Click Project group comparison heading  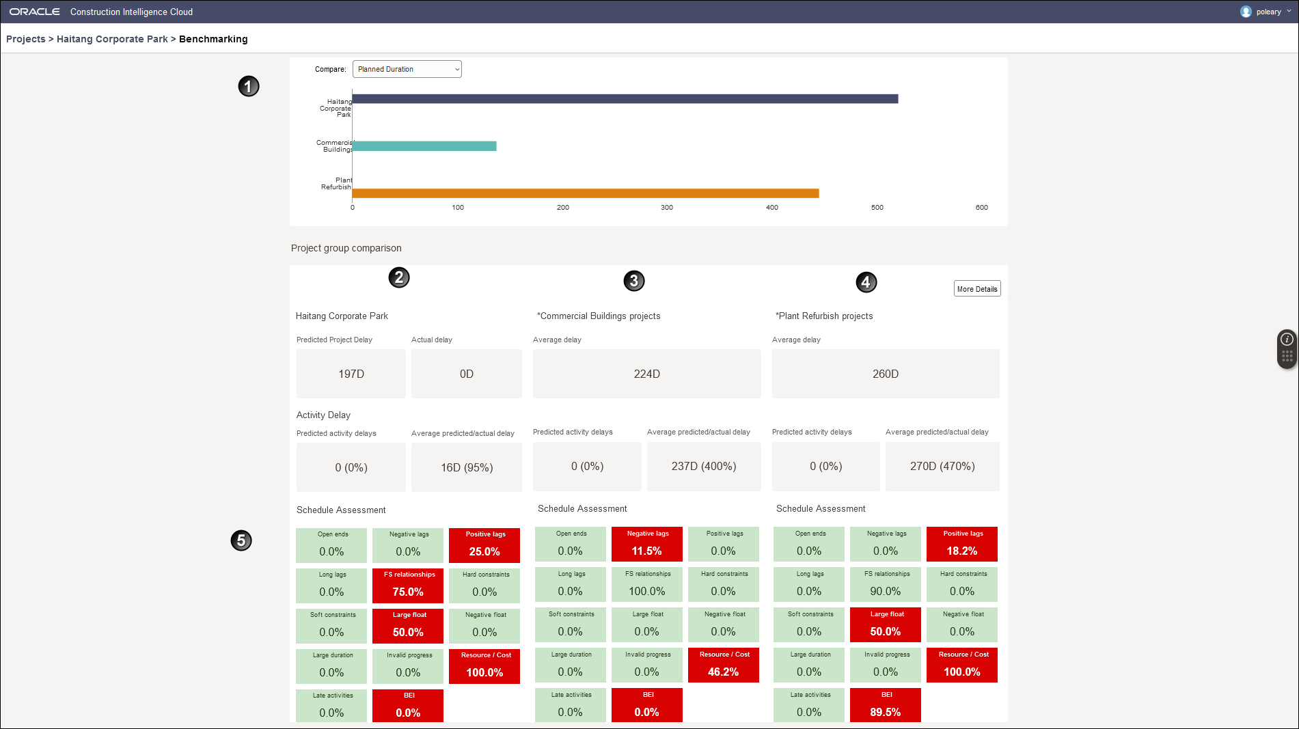pos(346,248)
